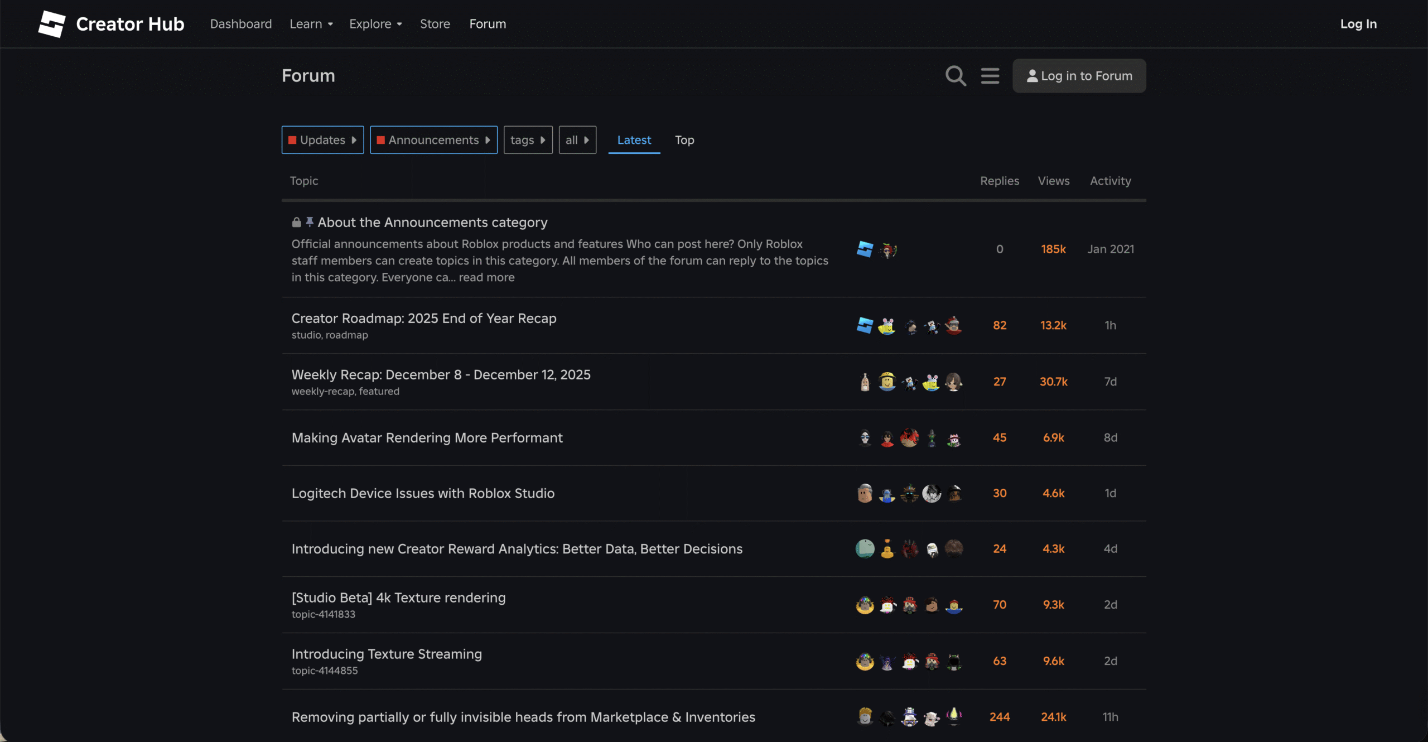Click the red Announcements category color square

tap(380, 140)
